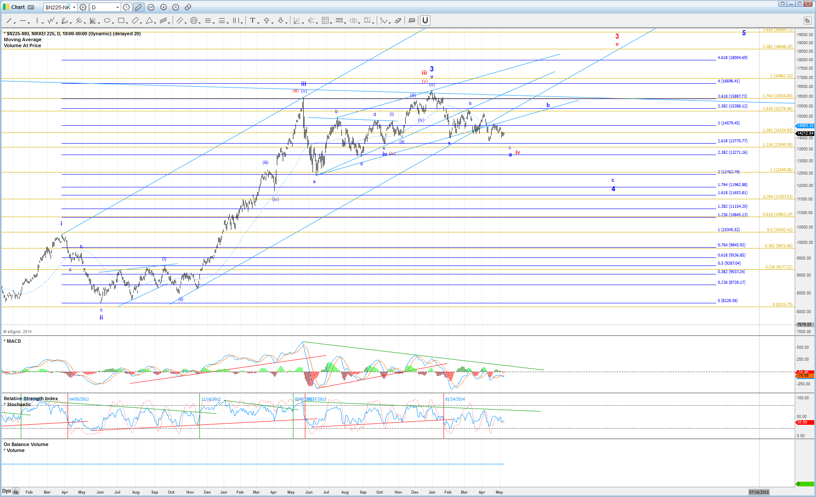Screen dimensions: 816x497
Task: Select the trend line drawing tool
Action: 9,20
